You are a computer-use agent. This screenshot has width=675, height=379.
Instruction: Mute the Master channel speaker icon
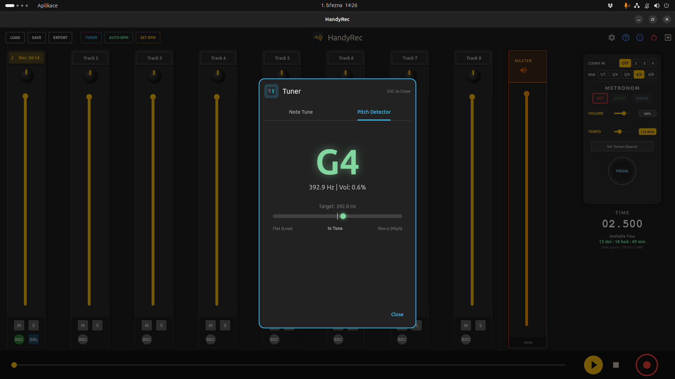pos(523,70)
